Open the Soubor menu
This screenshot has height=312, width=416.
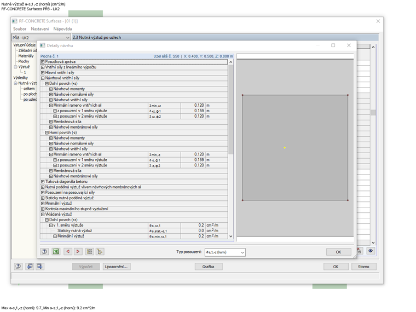pyautogui.click(x=20, y=29)
